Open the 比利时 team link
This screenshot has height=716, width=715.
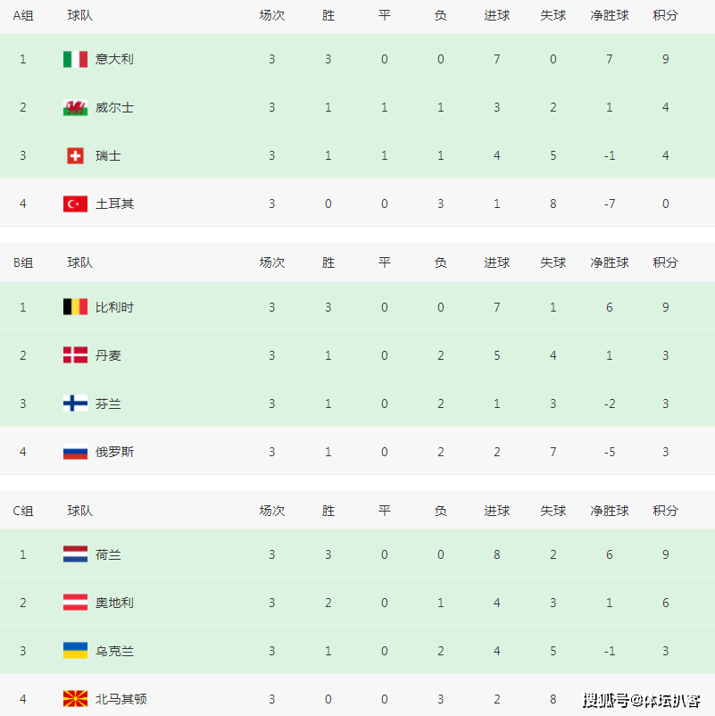pos(114,307)
